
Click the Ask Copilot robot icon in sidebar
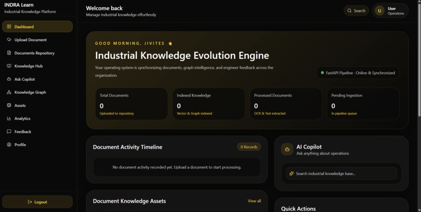[x=9, y=79]
